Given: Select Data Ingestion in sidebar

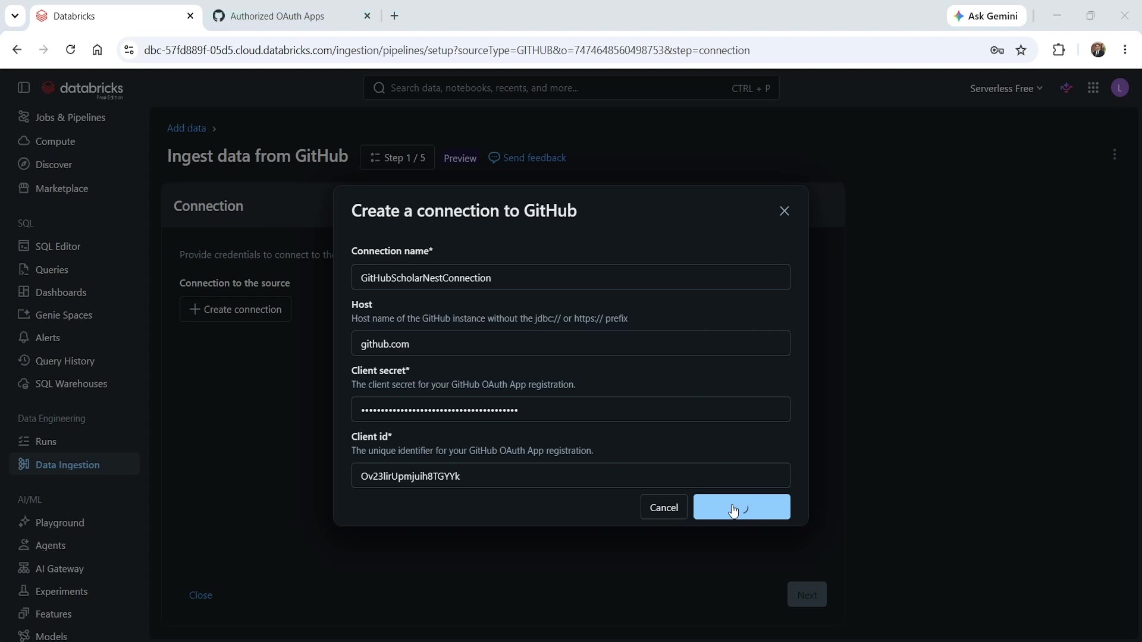Looking at the screenshot, I should 74,464.
